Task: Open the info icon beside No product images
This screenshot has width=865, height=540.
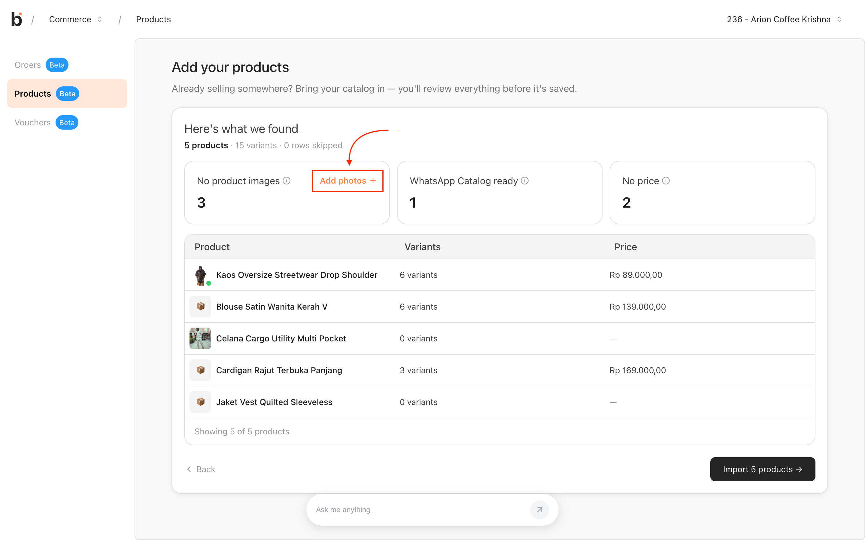Action: click(x=286, y=181)
